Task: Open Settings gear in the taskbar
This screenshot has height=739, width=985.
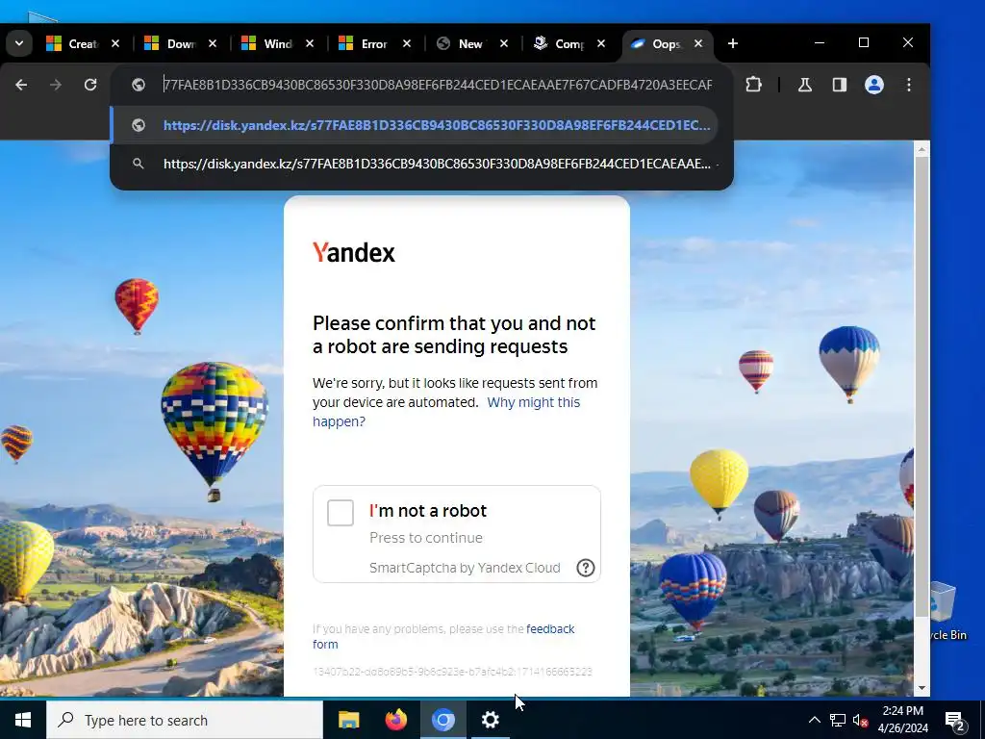Action: (x=490, y=720)
